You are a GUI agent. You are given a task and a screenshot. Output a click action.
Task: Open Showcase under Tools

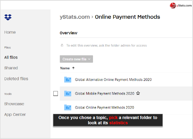[x=14, y=104]
